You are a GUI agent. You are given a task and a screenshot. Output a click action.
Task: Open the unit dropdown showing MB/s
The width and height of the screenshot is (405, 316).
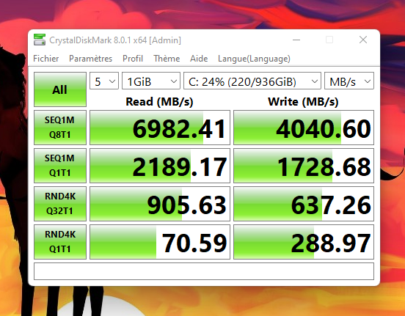pos(349,81)
